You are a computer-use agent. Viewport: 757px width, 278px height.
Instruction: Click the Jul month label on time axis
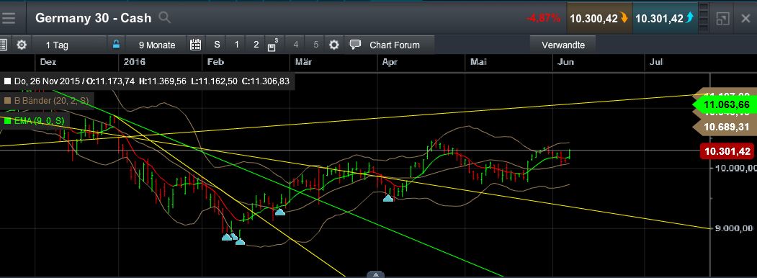coord(656,62)
